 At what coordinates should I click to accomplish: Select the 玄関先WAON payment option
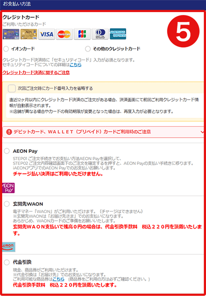(x=7, y=204)
